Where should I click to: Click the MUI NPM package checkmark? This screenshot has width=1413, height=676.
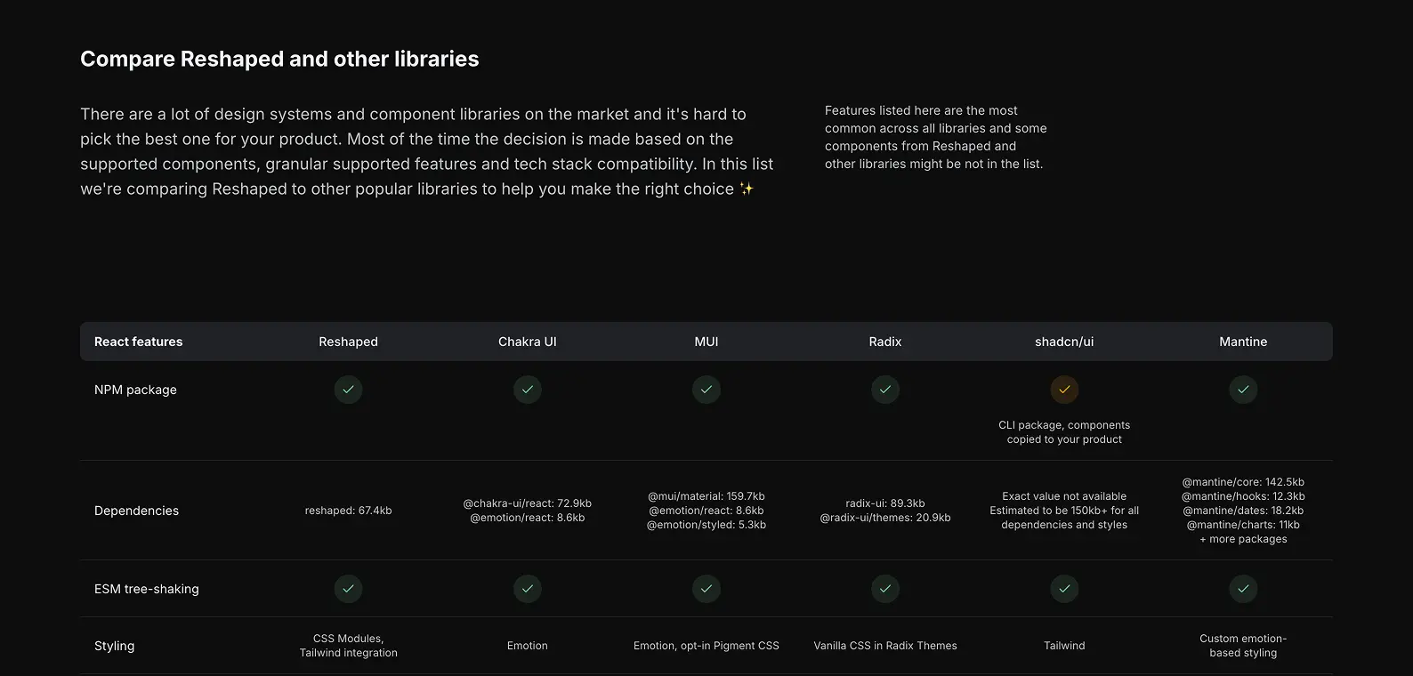706,390
